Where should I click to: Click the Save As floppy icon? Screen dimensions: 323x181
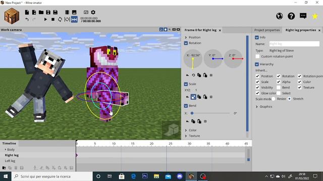coord(55,12)
